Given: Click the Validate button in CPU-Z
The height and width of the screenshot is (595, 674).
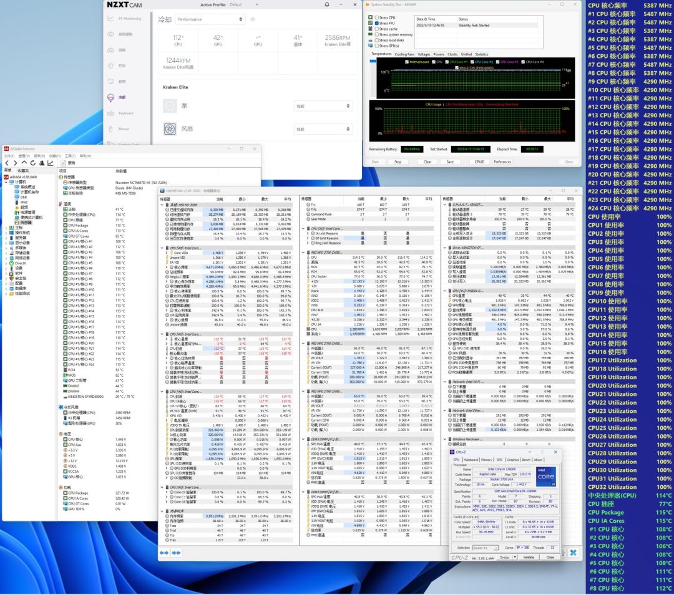Looking at the screenshot, I should pyautogui.click(x=528, y=557).
